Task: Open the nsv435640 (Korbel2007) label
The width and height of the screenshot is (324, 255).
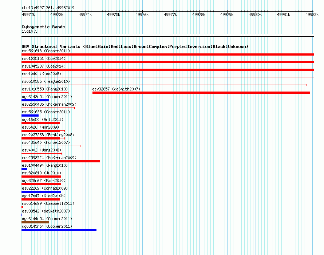Action: (x=46, y=142)
